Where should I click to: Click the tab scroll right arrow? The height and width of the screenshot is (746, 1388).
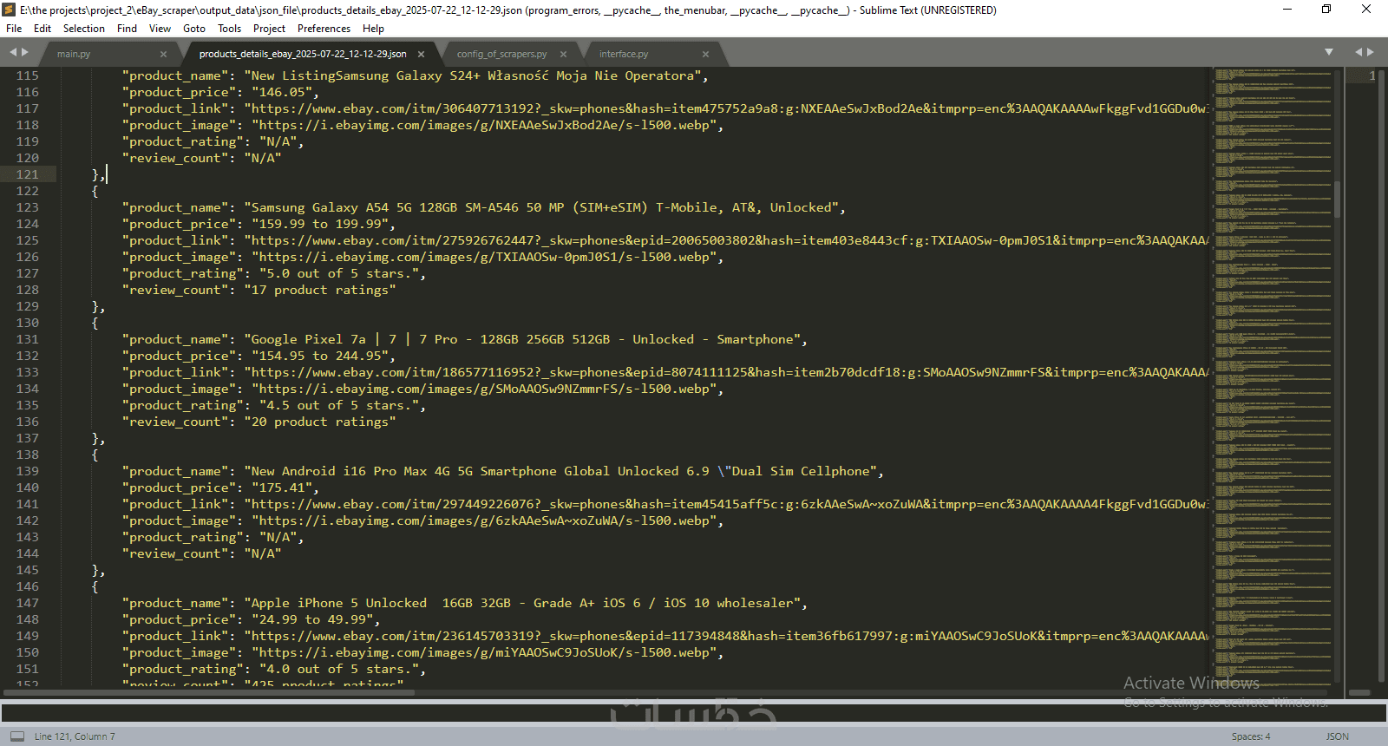25,53
